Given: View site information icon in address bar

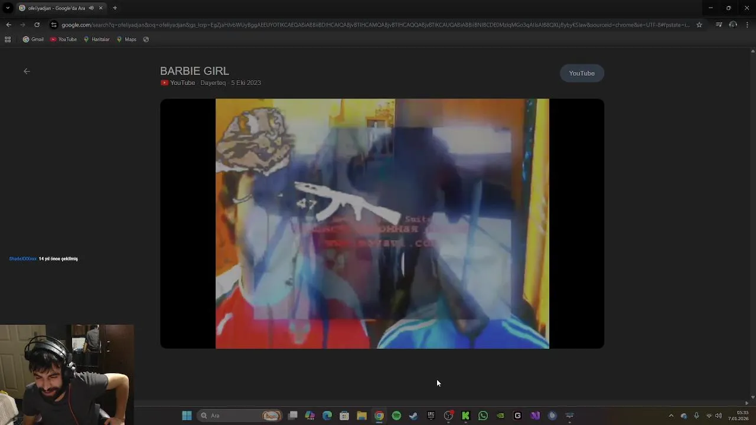Looking at the screenshot, I should pyautogui.click(x=54, y=25).
